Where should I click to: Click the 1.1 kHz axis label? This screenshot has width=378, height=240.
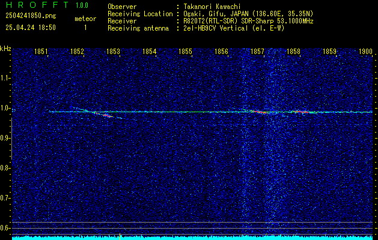(x=5, y=78)
